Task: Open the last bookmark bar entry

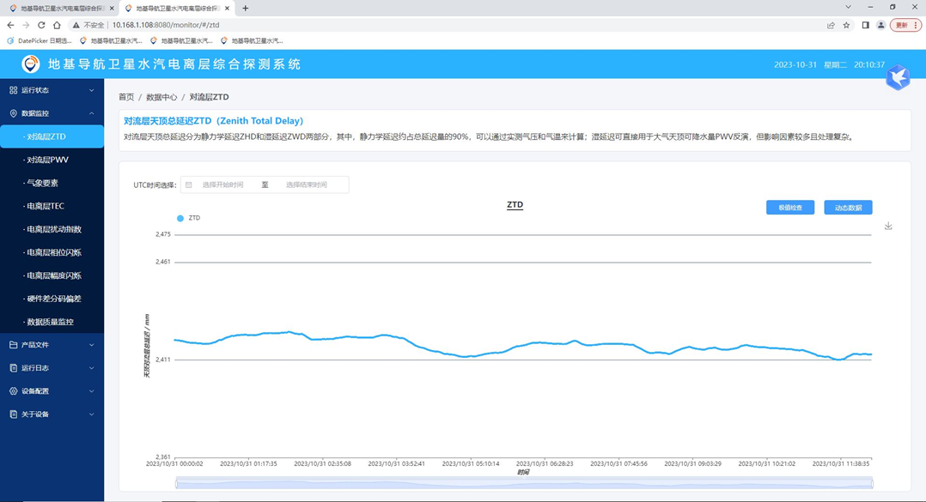Action: coord(252,40)
